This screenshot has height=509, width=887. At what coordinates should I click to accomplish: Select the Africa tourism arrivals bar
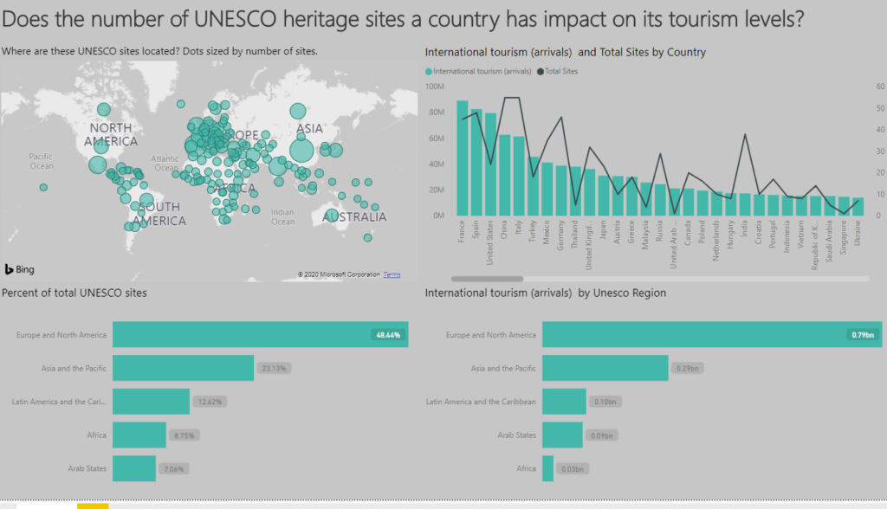pyautogui.click(x=547, y=468)
